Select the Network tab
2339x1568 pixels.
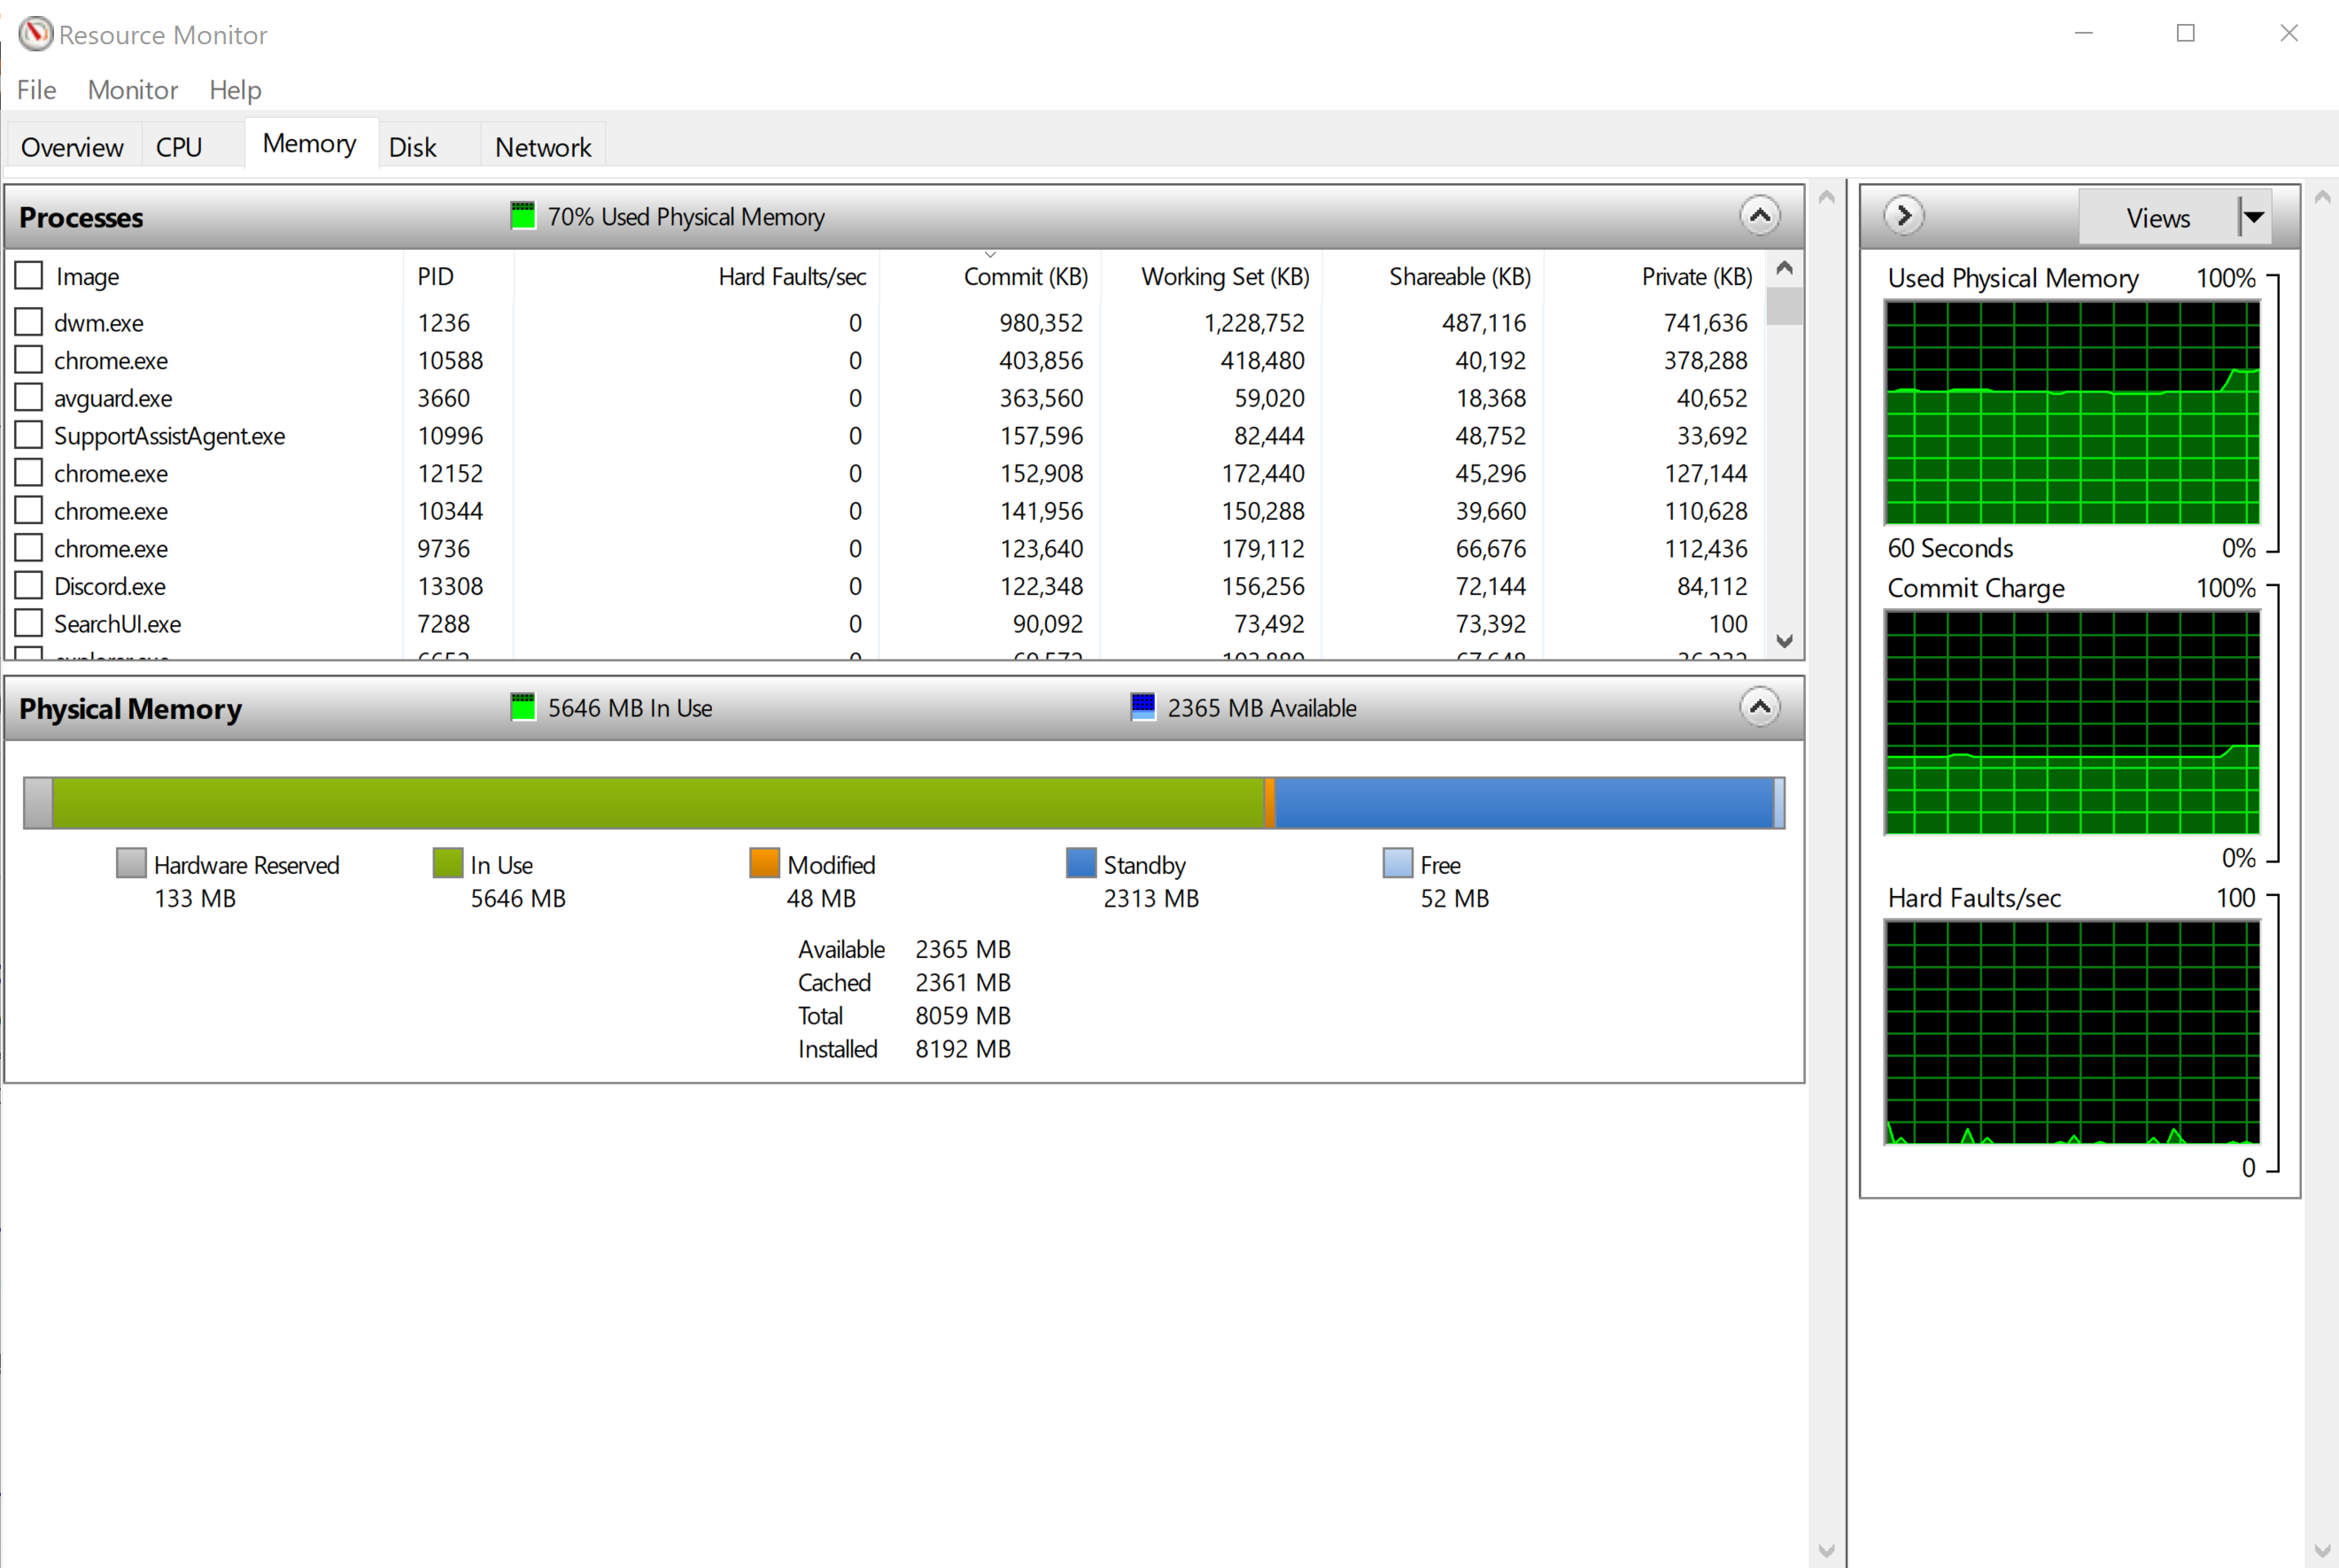(x=541, y=145)
